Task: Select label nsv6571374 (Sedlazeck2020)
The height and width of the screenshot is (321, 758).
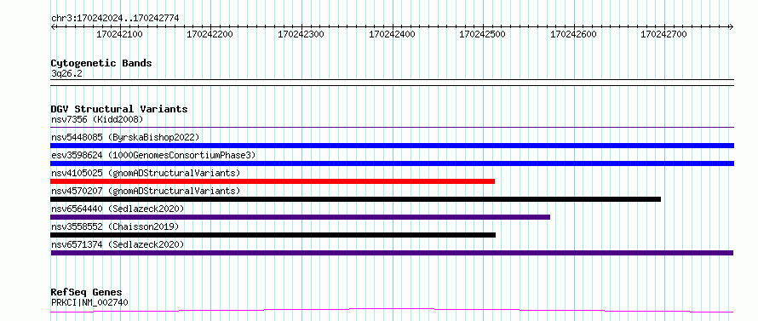Action: [x=118, y=244]
